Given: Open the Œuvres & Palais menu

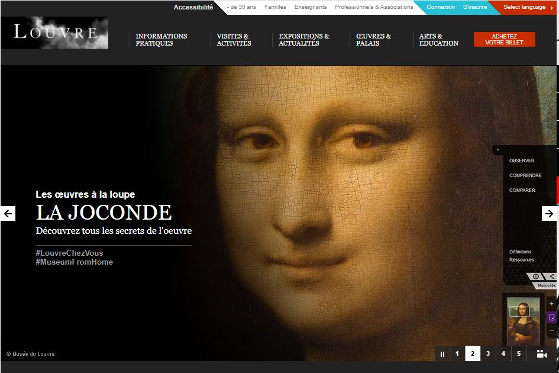Looking at the screenshot, I should click(x=373, y=40).
